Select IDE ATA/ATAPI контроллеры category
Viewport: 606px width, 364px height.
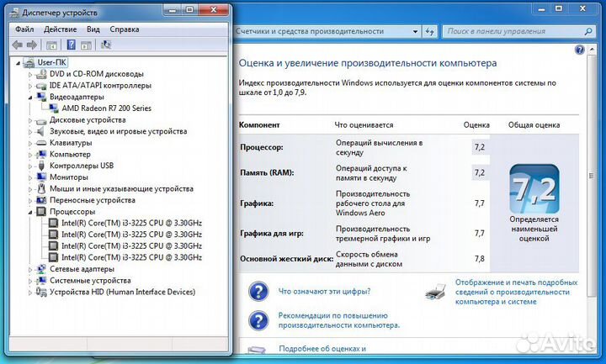100,85
